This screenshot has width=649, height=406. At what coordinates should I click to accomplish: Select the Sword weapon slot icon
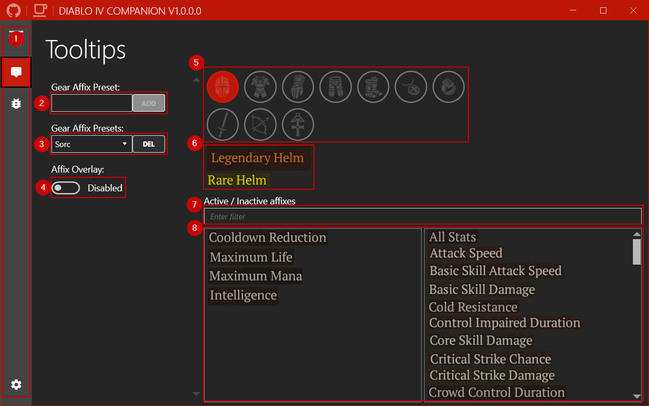click(x=223, y=124)
